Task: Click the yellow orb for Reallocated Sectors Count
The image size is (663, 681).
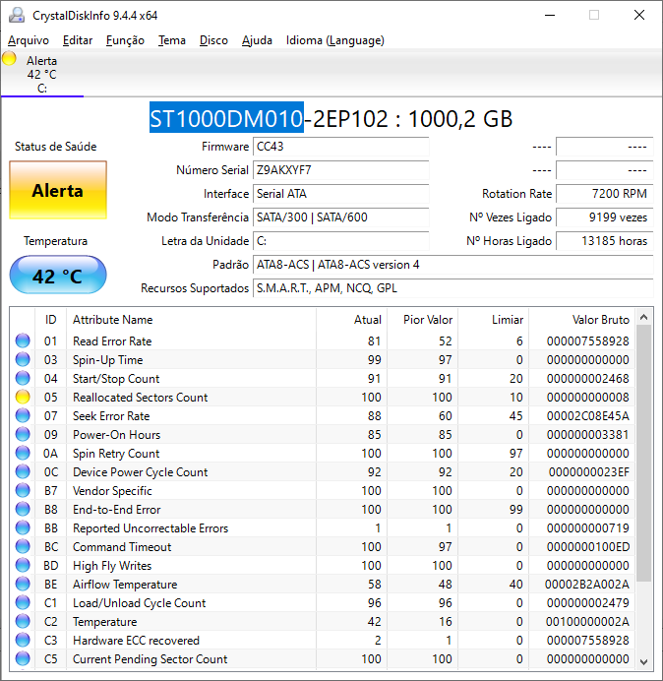Action: [x=23, y=397]
